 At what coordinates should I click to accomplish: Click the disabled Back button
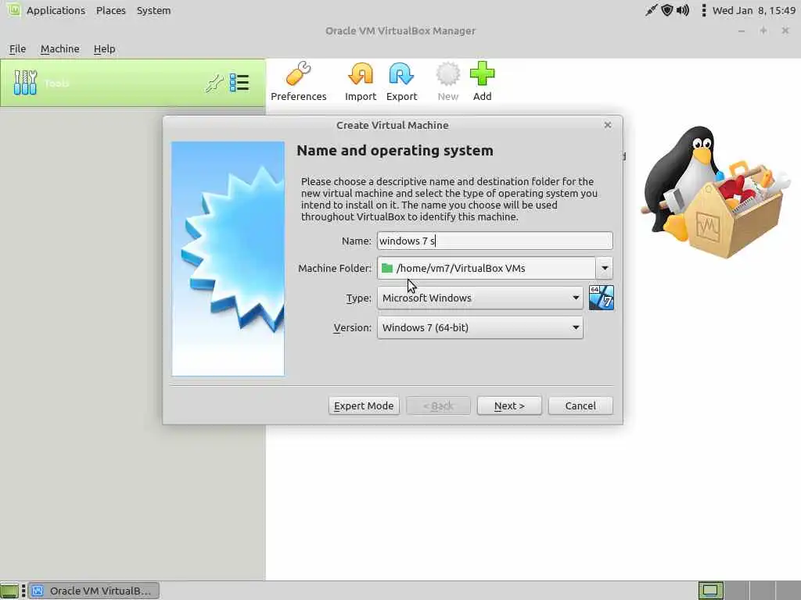(x=438, y=406)
